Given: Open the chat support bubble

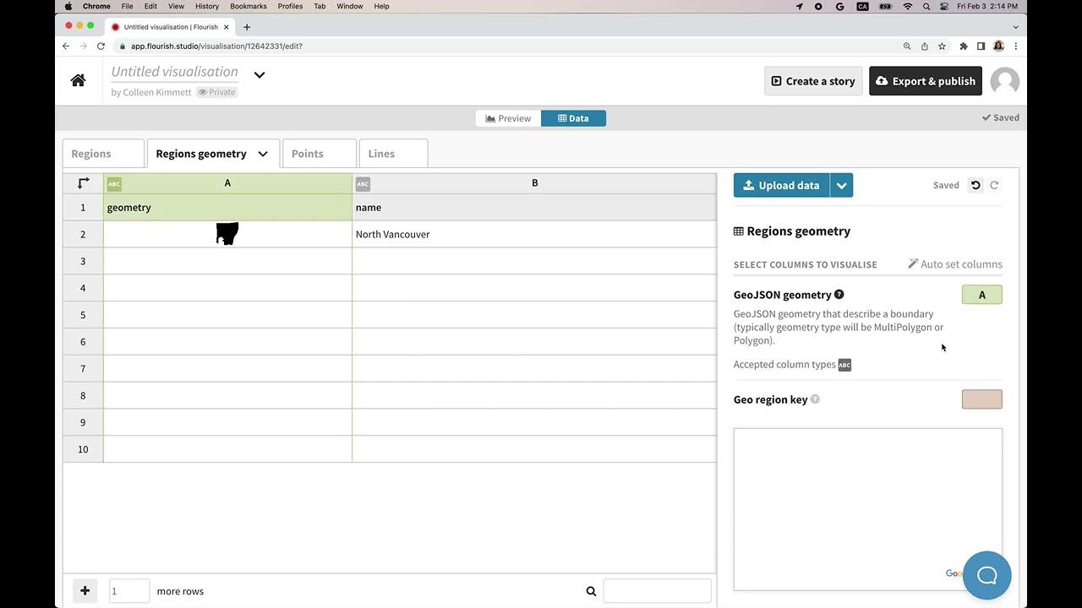Looking at the screenshot, I should [x=986, y=576].
